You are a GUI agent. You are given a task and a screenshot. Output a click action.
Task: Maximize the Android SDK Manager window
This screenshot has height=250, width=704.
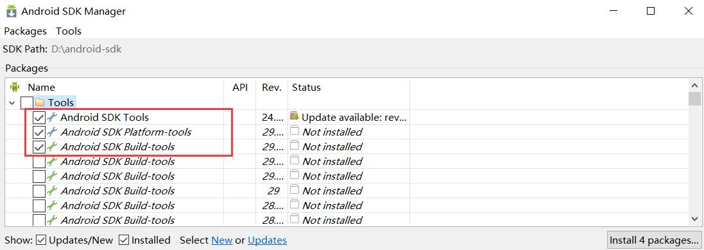click(x=651, y=11)
